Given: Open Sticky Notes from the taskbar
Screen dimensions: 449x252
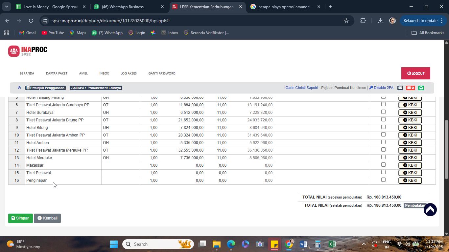Looking at the screenshot, I should tap(274, 244).
